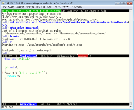Click the scrollbar up arrow
Screen dimensions: 134x110
[x=131, y=11]
